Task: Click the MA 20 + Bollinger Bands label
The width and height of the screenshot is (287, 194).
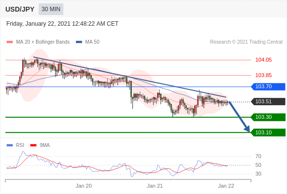Action: pos(43,42)
